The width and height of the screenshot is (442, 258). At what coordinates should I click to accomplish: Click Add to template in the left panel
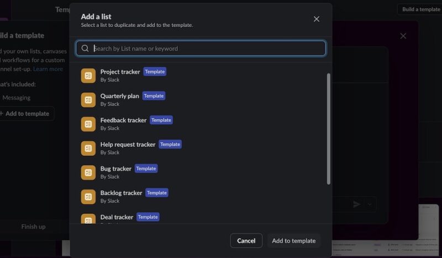tap(26, 113)
